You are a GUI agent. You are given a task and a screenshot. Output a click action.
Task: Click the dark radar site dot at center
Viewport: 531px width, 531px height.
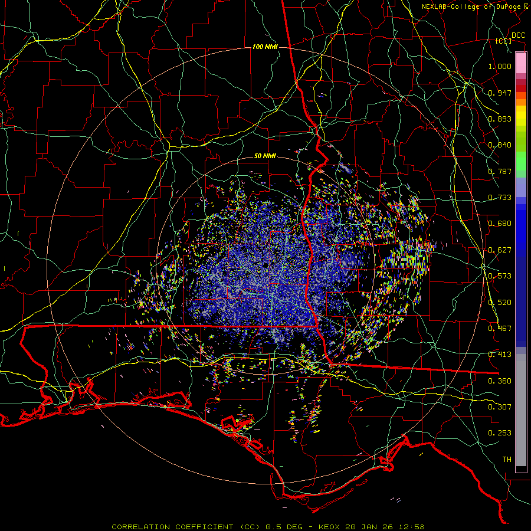(x=265, y=265)
